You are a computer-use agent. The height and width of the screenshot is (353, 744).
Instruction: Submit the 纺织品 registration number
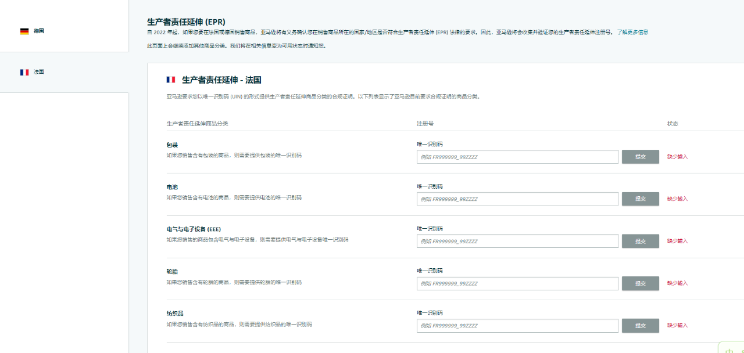tap(640, 326)
